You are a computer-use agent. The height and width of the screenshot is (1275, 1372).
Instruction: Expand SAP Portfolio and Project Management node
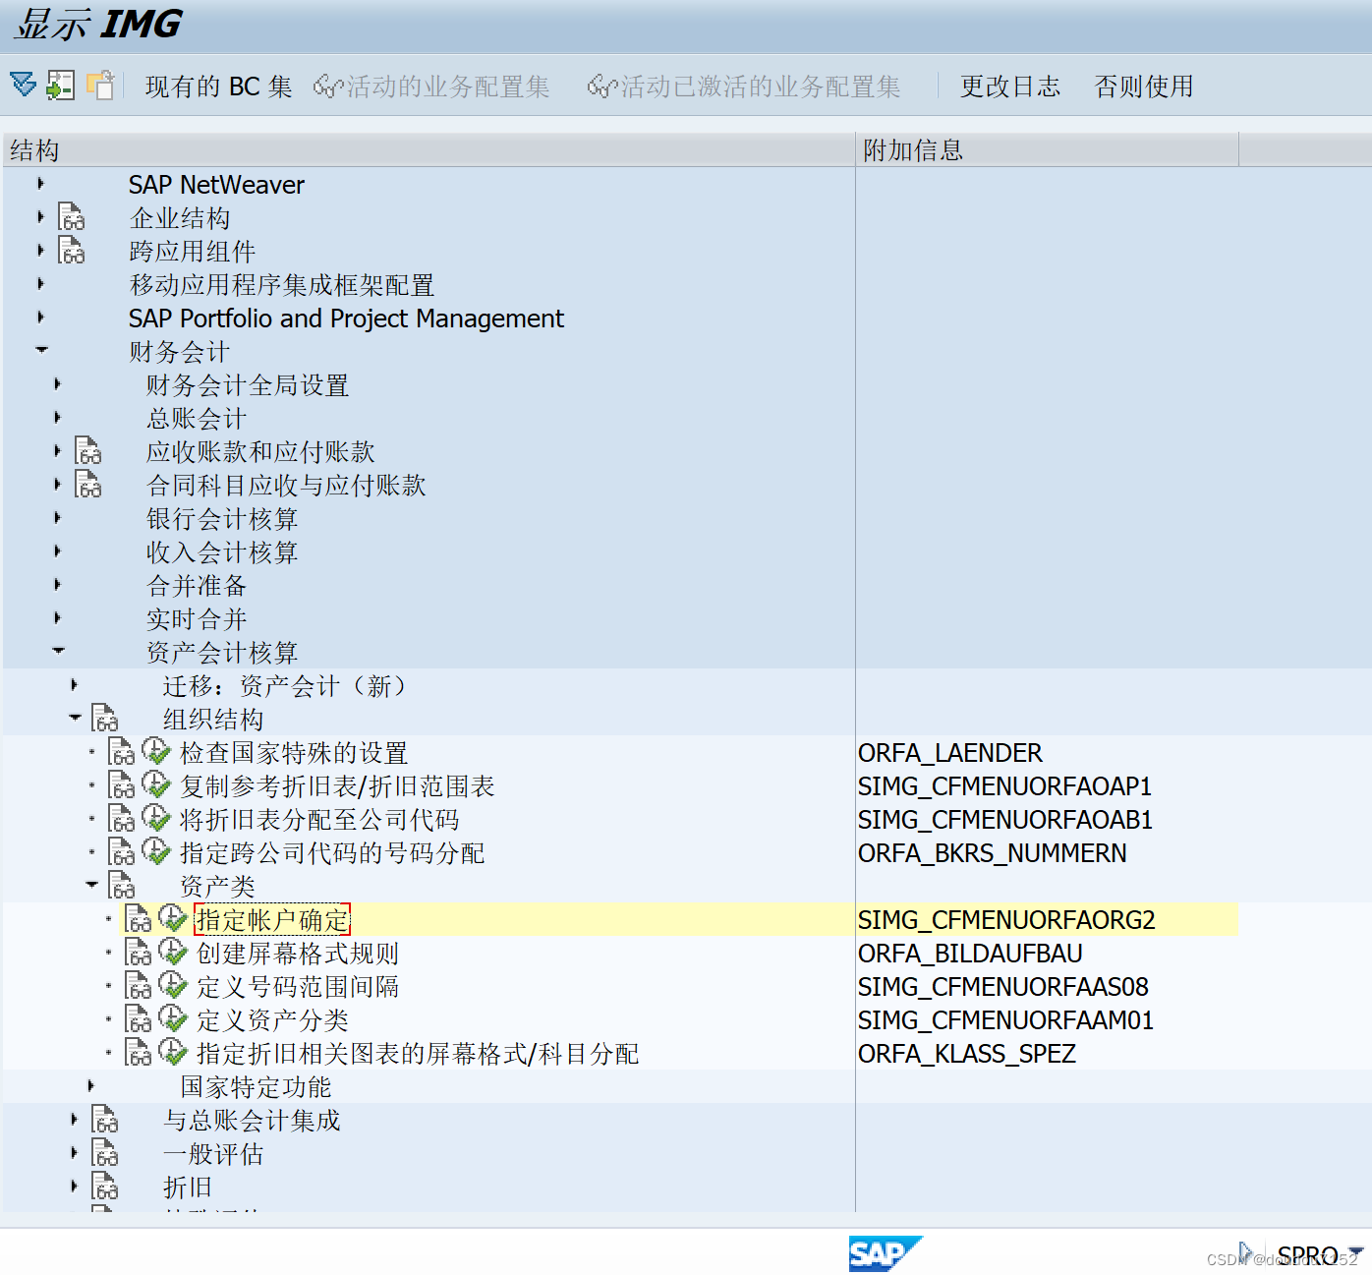click(x=40, y=317)
